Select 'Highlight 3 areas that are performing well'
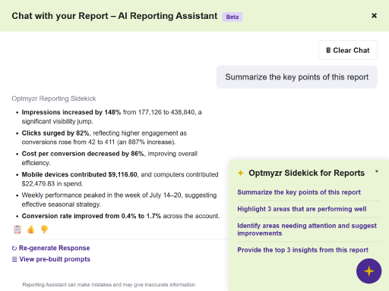 [x=302, y=209]
